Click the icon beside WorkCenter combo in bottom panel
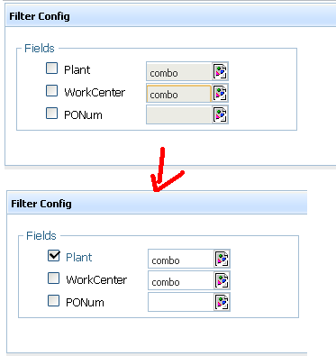336x356 pixels. click(x=222, y=280)
